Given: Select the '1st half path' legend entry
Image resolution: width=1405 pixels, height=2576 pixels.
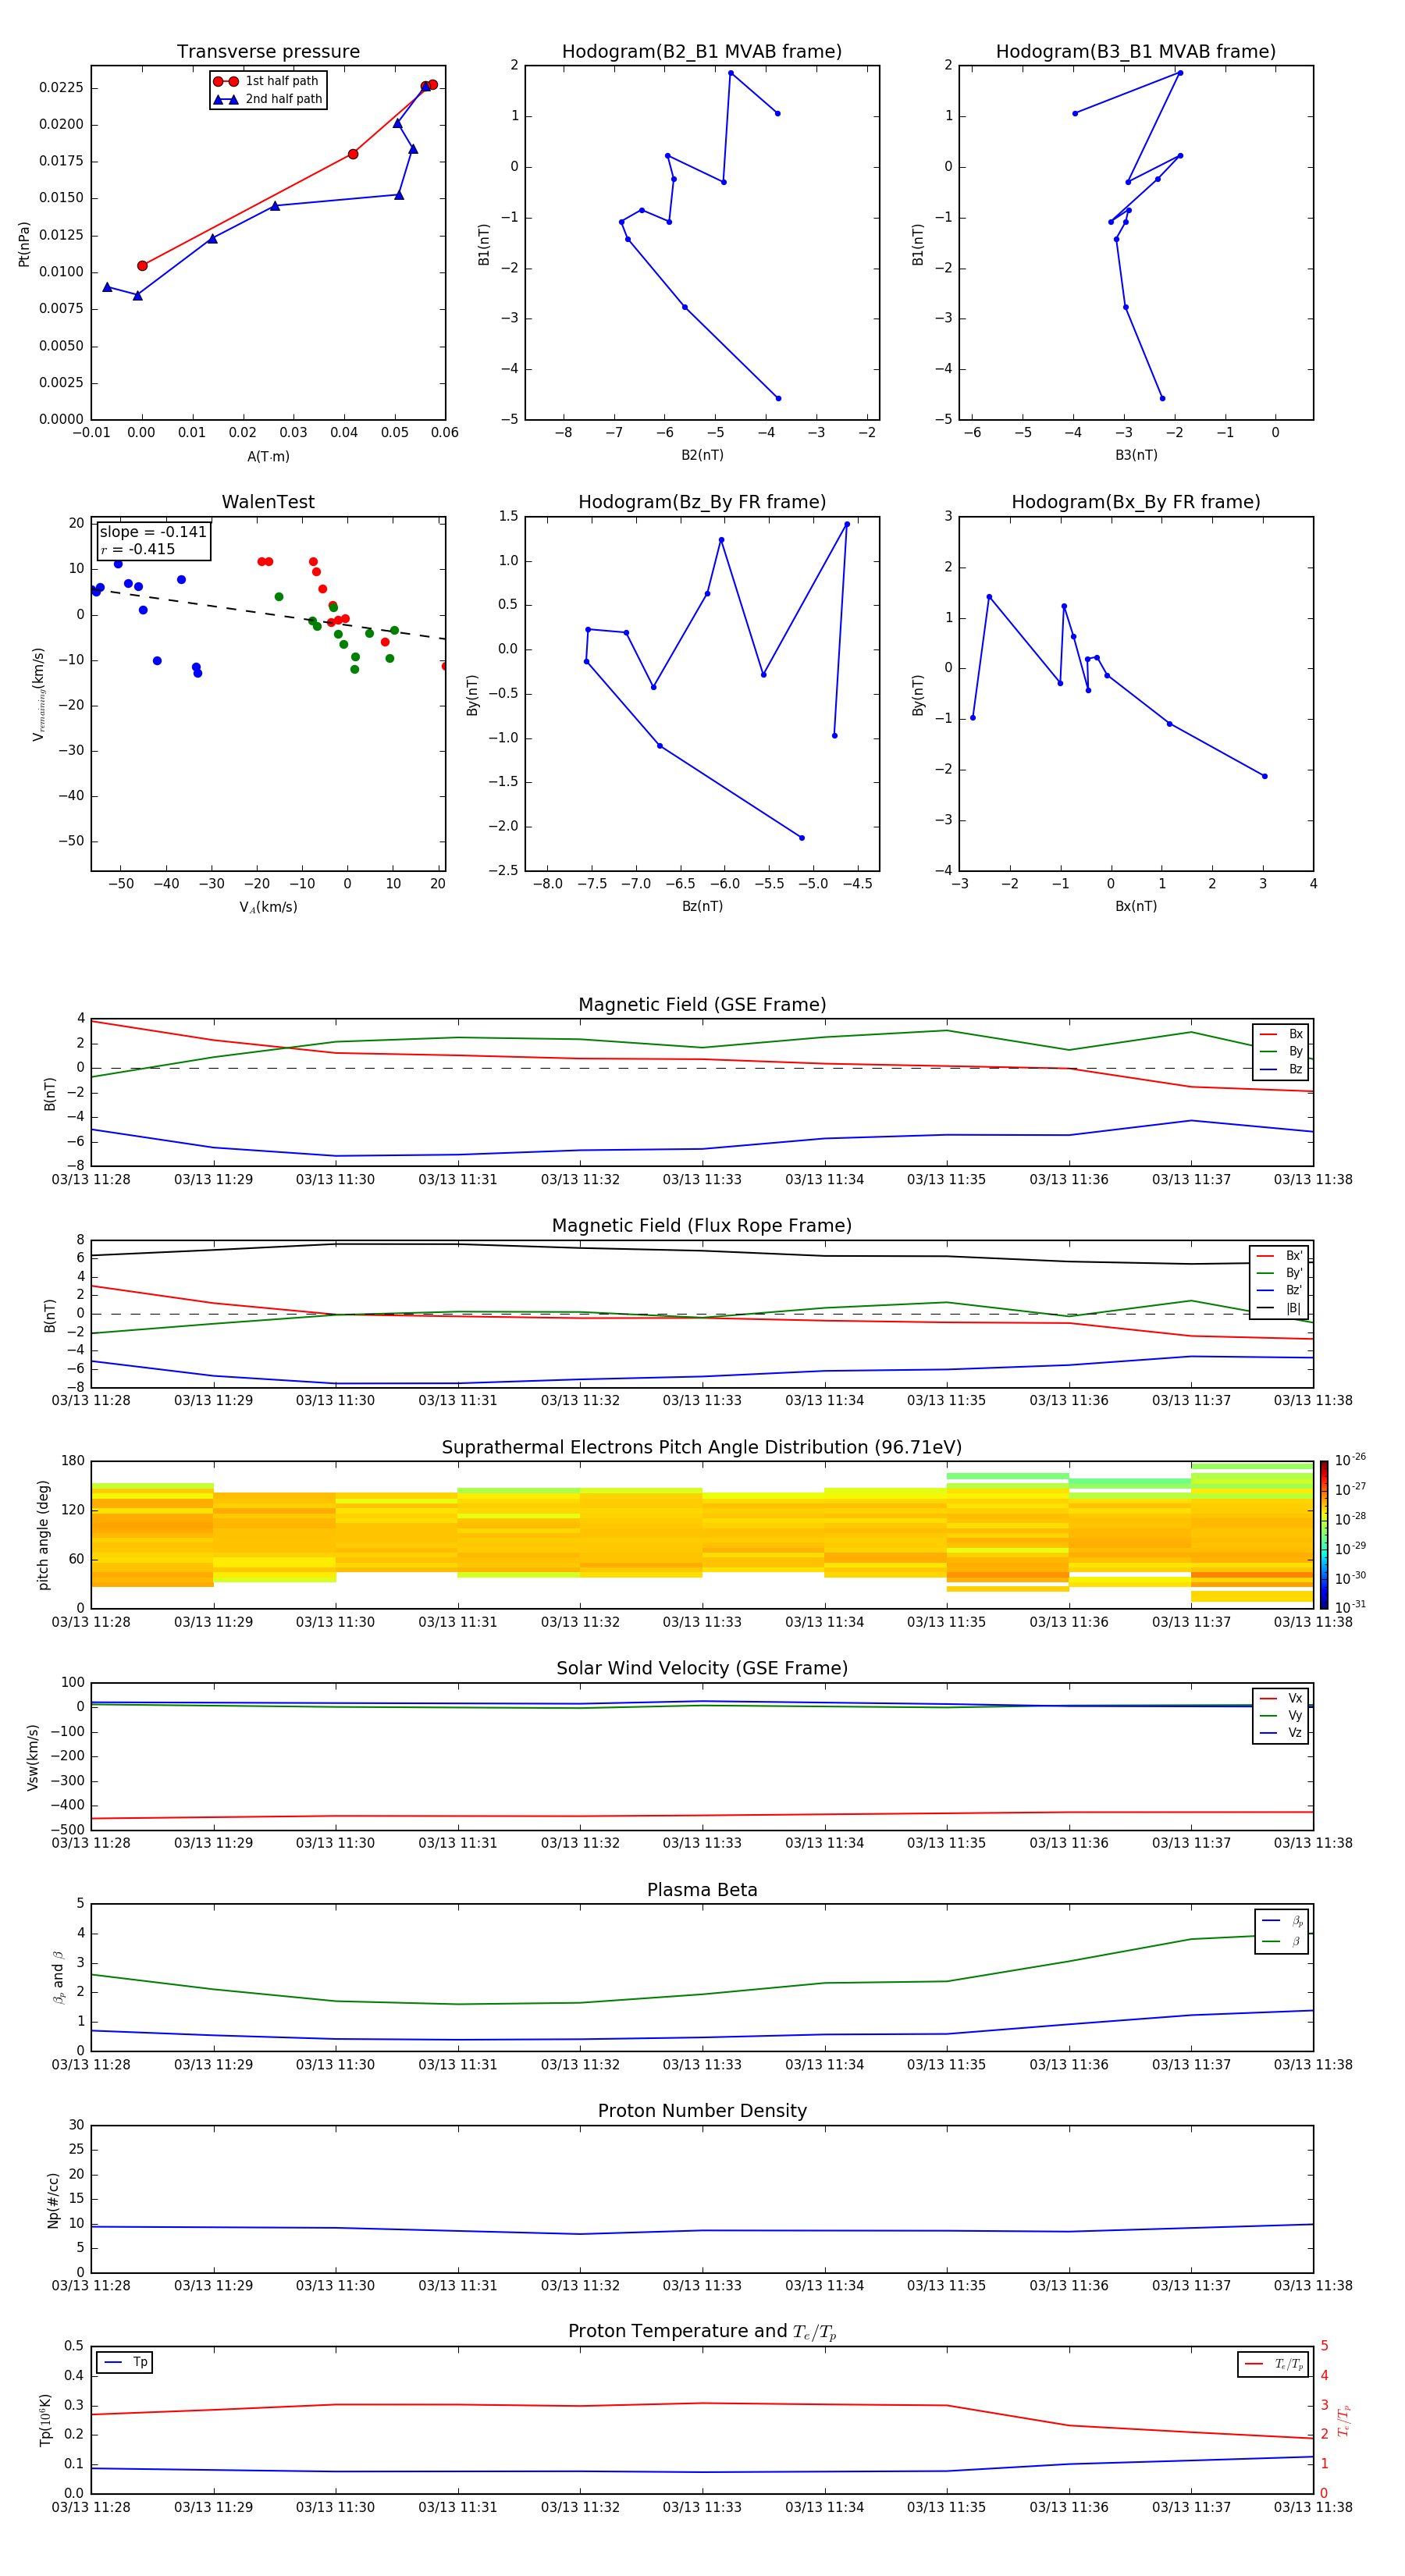Looking at the screenshot, I should point(266,81).
